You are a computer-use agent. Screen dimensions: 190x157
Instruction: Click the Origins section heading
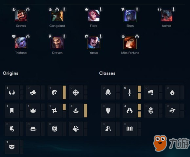(10, 73)
